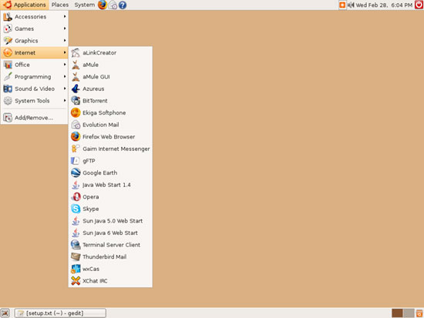Expand the Office submenu arrow
The image size is (424, 318).
click(x=65, y=65)
